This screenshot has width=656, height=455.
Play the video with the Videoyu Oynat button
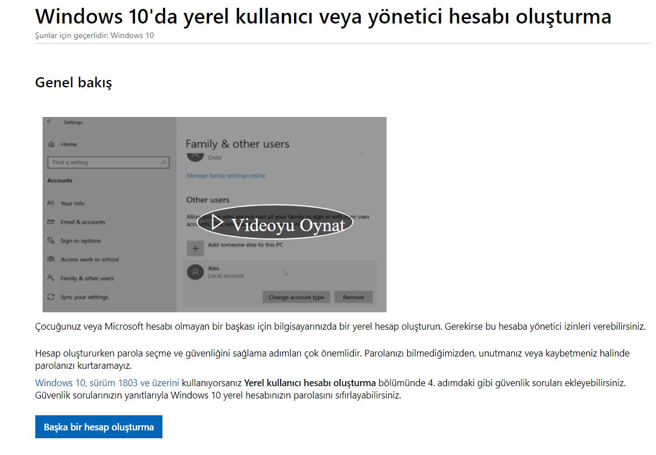(x=275, y=222)
